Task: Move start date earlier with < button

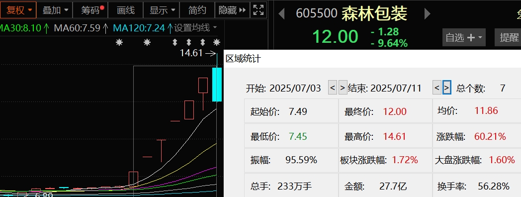Action: coord(332,88)
